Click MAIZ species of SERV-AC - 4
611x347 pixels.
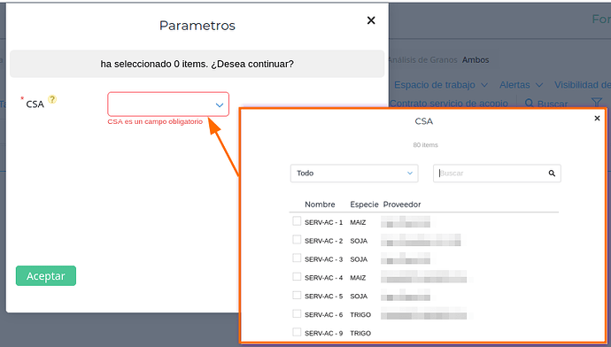pos(358,278)
